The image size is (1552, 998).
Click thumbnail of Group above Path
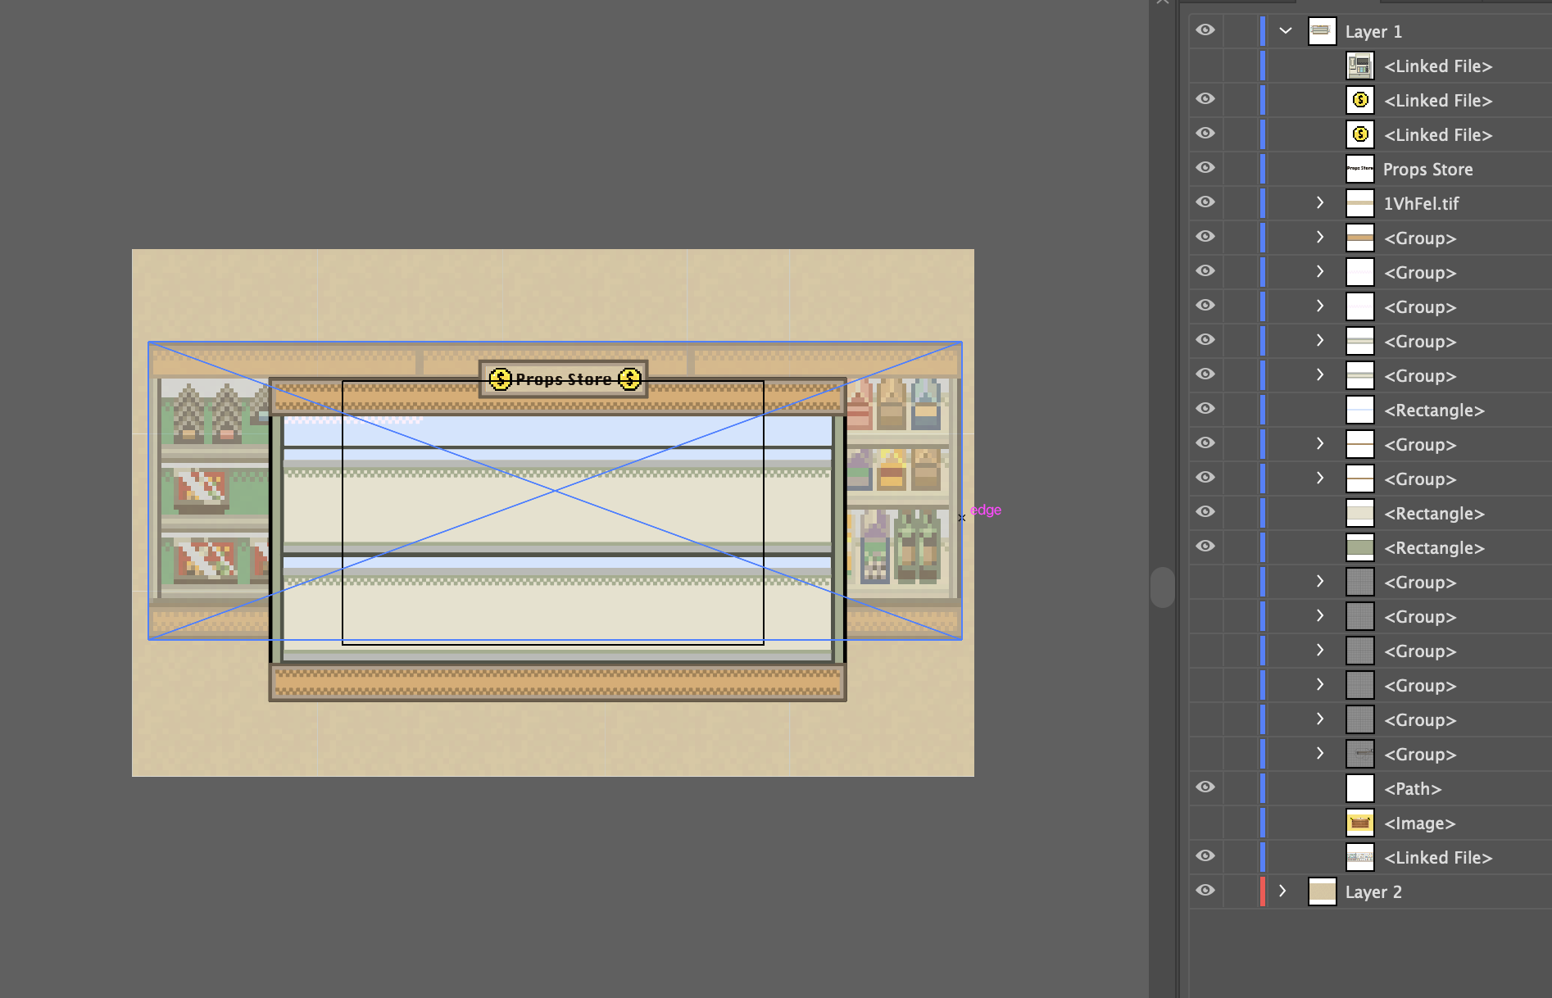pyautogui.click(x=1359, y=754)
